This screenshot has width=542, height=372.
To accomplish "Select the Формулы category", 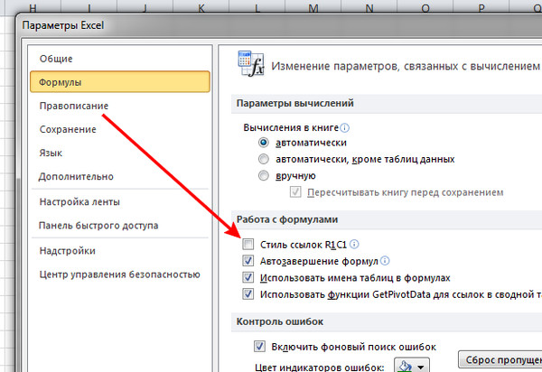I will (120, 82).
